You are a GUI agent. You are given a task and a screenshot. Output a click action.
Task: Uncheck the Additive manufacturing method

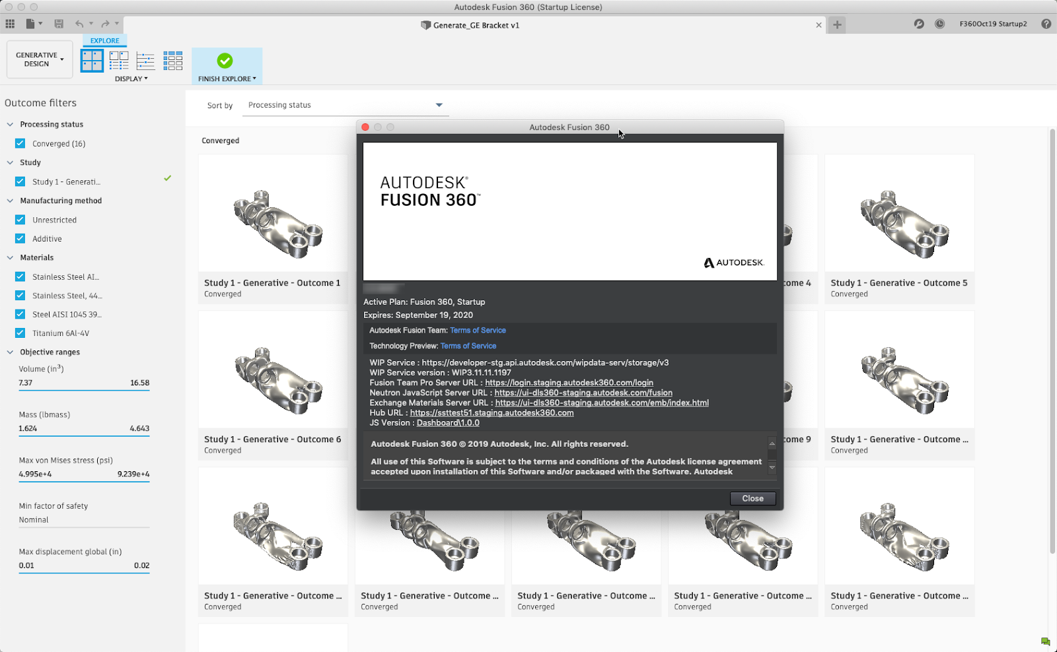click(x=20, y=239)
